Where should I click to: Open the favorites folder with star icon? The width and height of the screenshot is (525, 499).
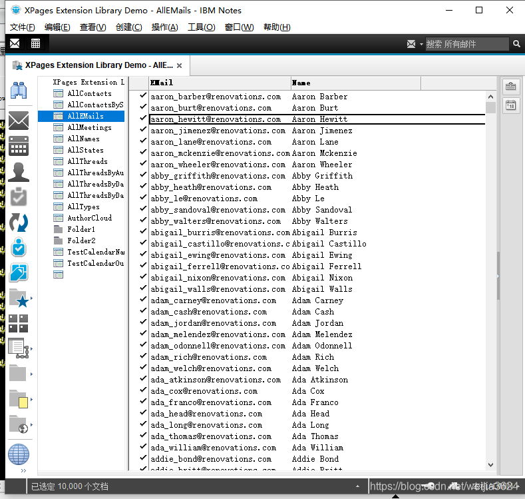[x=19, y=298]
